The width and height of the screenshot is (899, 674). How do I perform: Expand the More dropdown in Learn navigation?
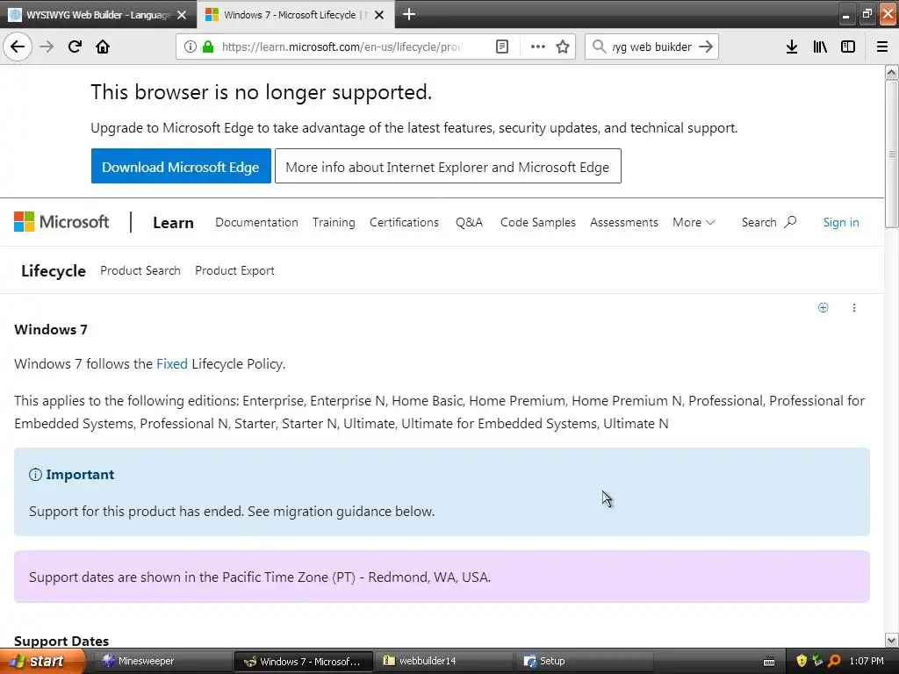[694, 222]
